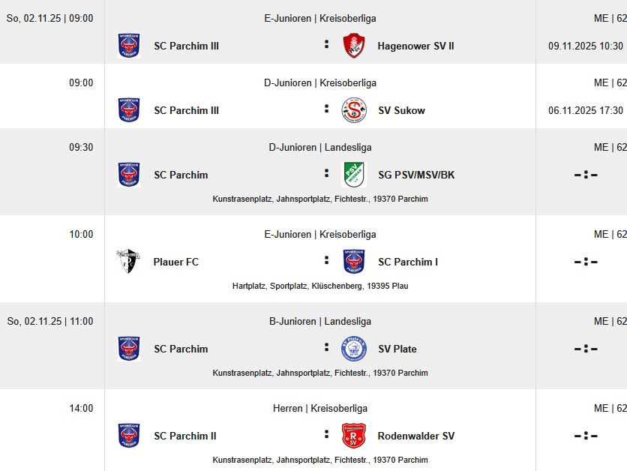Click the Plauer FC club logo
Image resolution: width=627 pixels, height=471 pixels.
point(128,262)
